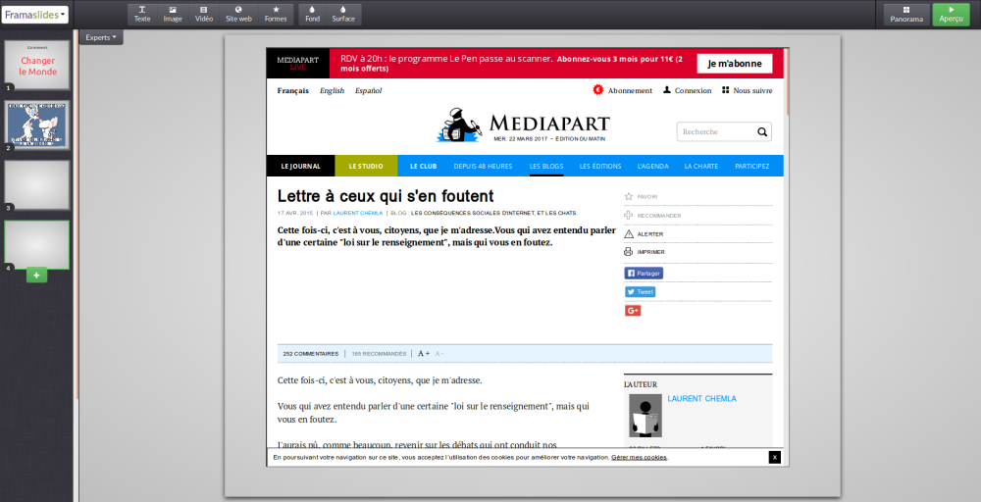
Task: Open the LE STUDIO tab
Action: click(x=366, y=166)
